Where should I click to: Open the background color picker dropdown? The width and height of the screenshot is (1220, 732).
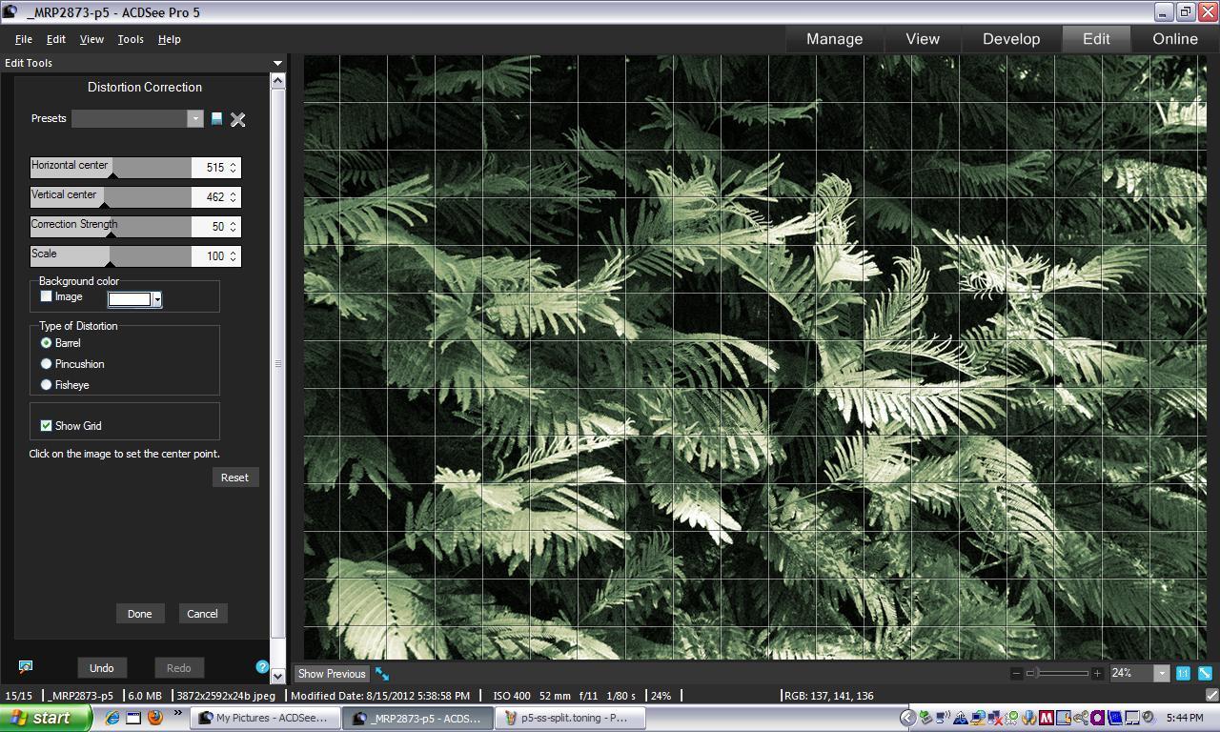click(x=157, y=299)
